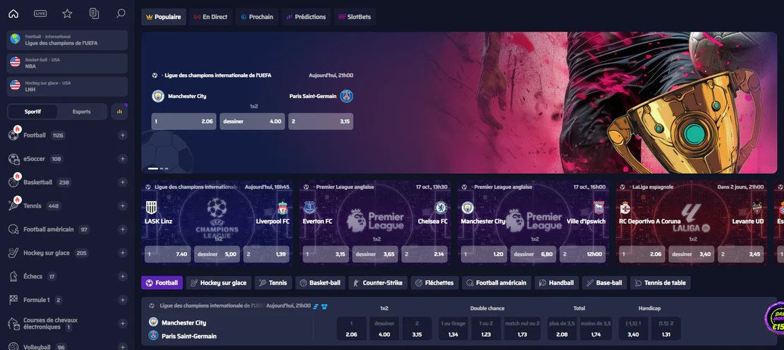Open the jackpot badge at right edge
The image size is (784, 350).
[x=775, y=317]
